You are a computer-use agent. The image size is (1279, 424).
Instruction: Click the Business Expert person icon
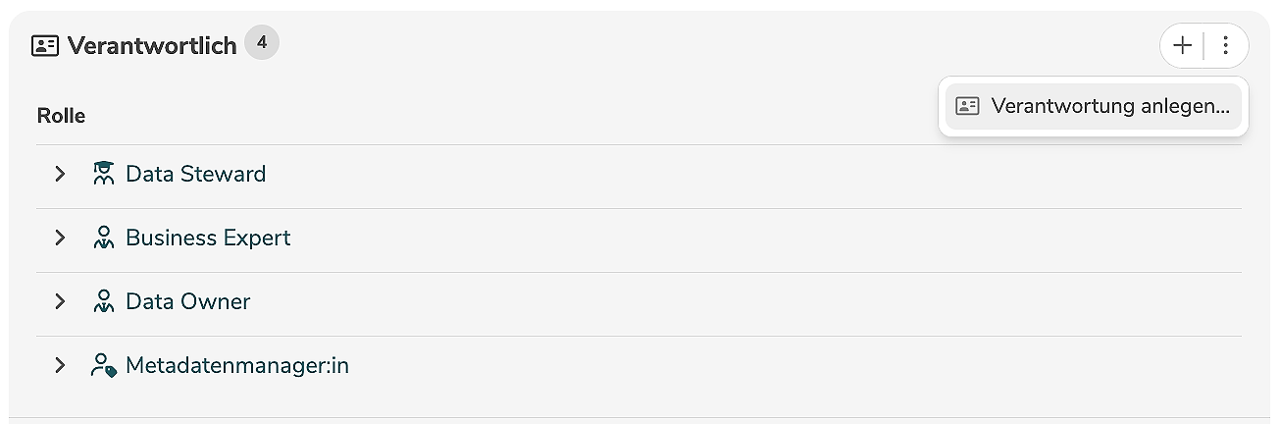103,238
